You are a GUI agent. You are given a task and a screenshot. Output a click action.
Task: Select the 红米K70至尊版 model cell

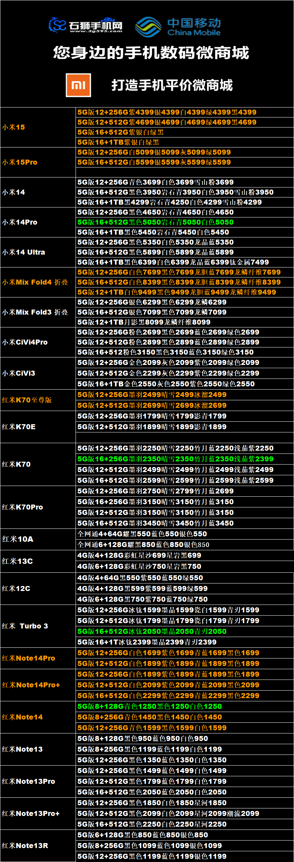(x=38, y=400)
